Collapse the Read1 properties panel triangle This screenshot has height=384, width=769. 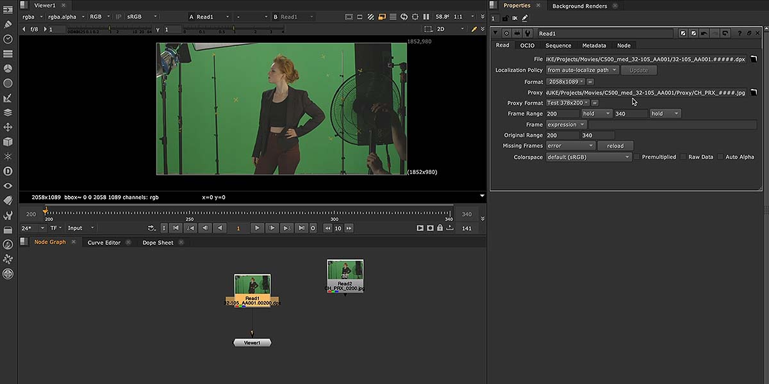495,33
